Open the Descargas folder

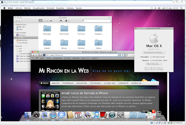click(x=47, y=29)
